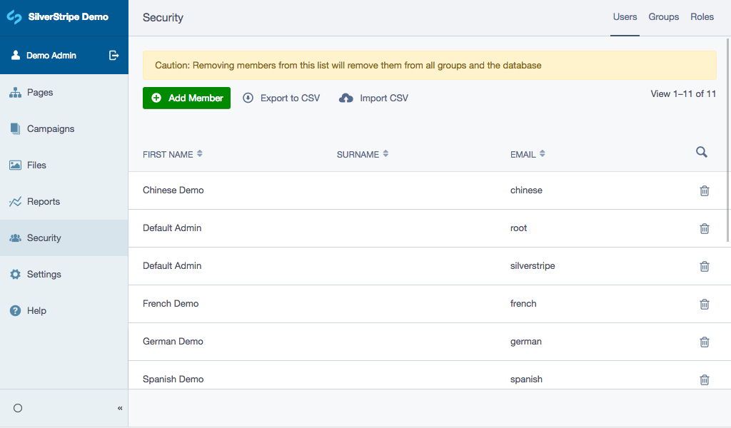Screen dimensions: 731x428
Task: Remove the French Demo member with trash icon
Action: click(705, 304)
